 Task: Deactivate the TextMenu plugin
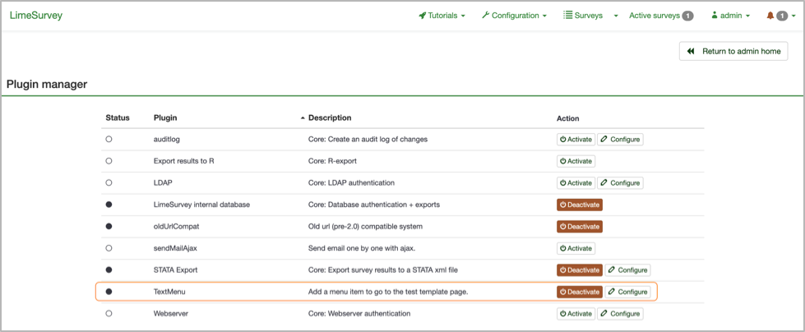click(580, 292)
